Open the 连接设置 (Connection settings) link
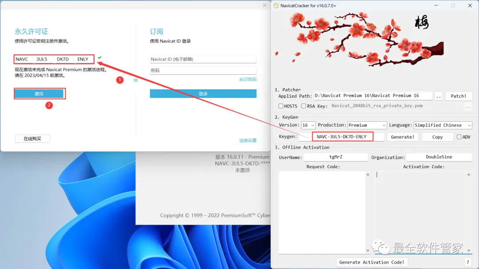 248,140
